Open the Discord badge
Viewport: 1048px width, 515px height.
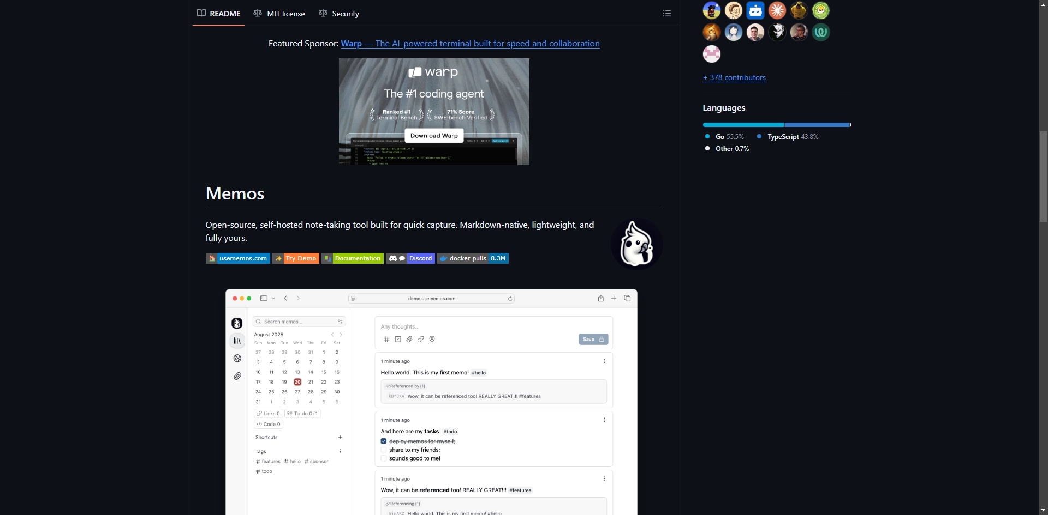[411, 258]
